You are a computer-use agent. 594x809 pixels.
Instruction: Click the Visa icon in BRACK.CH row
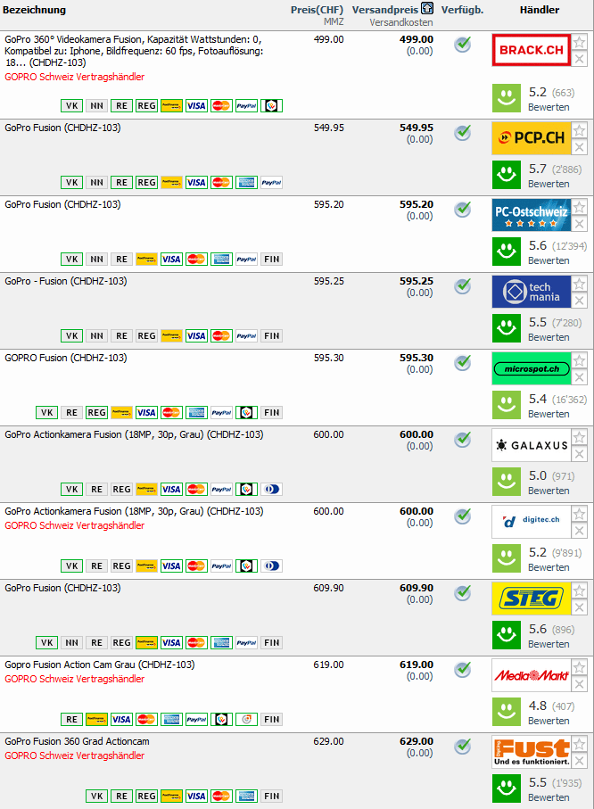(196, 105)
